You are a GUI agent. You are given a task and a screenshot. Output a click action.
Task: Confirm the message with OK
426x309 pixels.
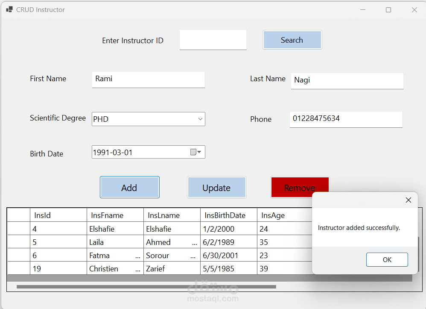(387, 259)
